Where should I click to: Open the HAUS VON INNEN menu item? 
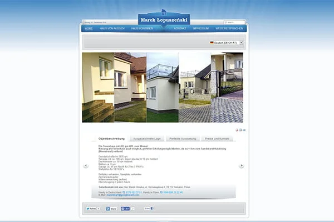pos(142,28)
